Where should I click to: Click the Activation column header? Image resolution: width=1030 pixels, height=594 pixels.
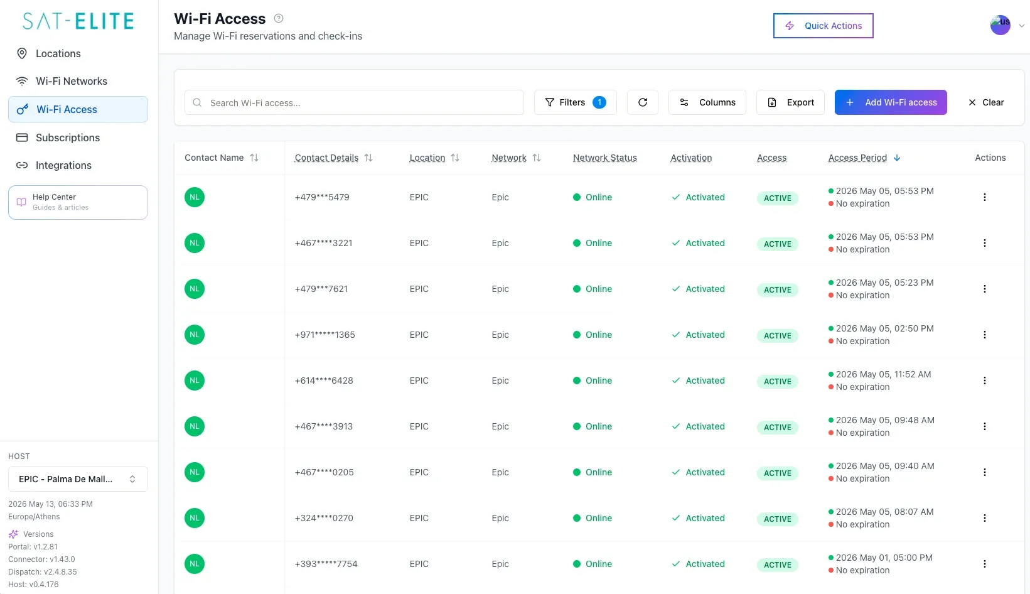click(x=691, y=158)
